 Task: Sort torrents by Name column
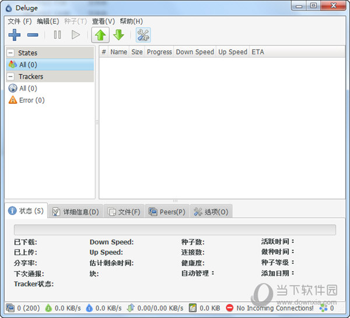pyautogui.click(x=119, y=52)
